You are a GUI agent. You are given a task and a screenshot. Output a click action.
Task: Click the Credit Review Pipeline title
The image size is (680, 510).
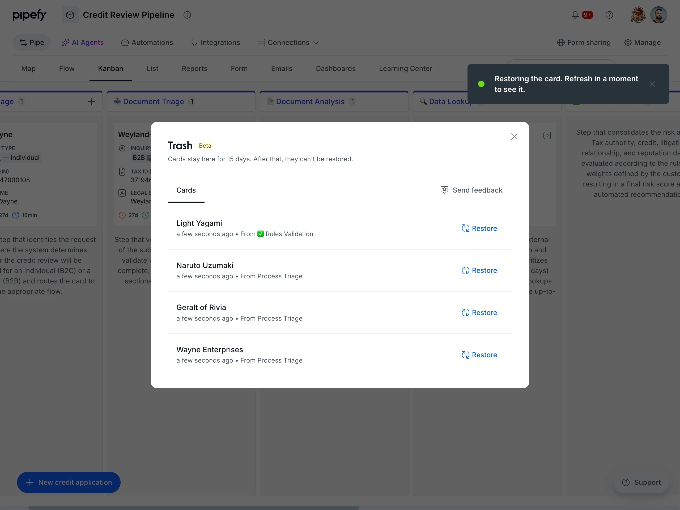point(129,15)
